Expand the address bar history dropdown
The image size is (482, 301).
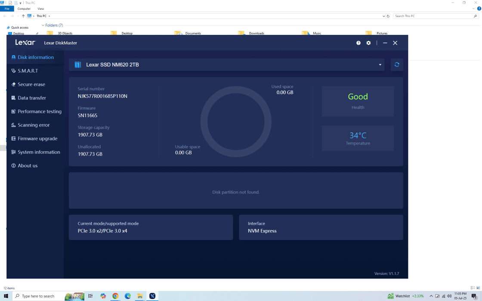(x=383, y=16)
